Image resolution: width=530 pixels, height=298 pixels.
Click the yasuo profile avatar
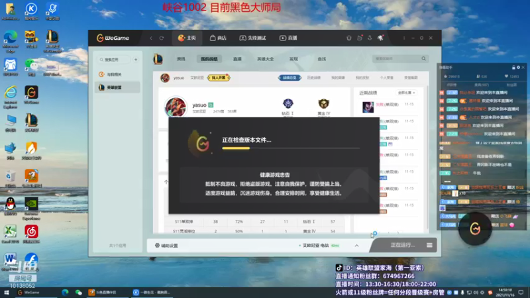click(176, 107)
